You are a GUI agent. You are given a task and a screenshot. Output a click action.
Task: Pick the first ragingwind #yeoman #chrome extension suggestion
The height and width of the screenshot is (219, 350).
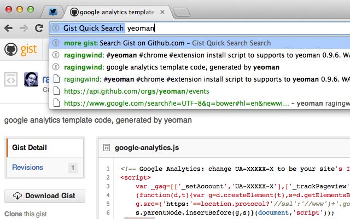(x=200, y=55)
